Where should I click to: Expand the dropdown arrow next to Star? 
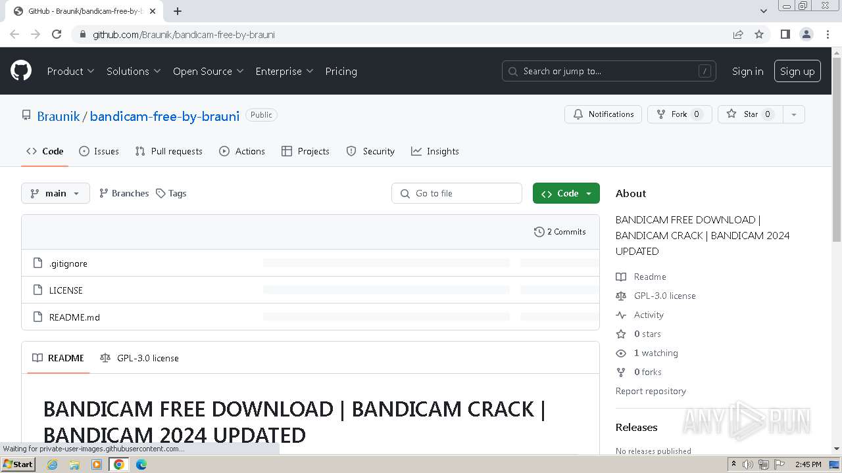pos(793,114)
